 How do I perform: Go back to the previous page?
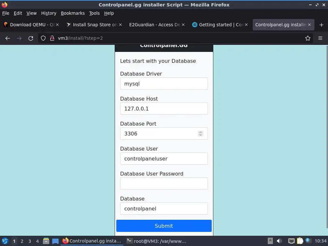click(8, 38)
